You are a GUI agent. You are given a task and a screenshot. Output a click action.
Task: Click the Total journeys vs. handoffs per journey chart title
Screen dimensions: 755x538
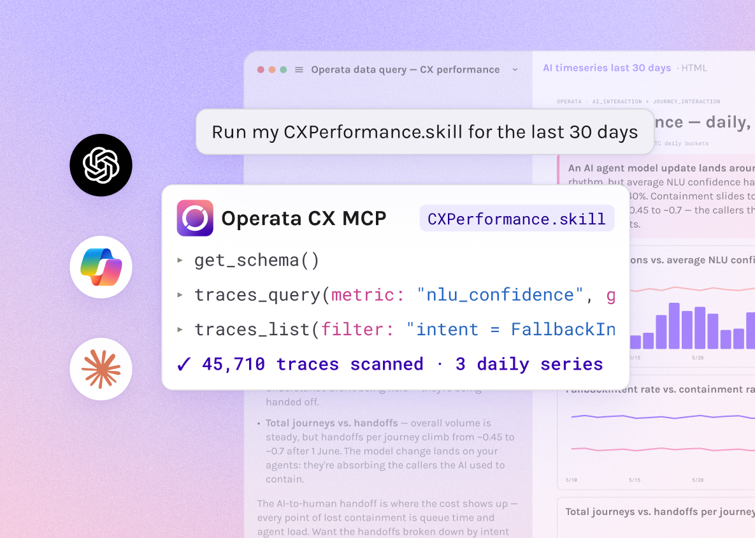coord(659,511)
